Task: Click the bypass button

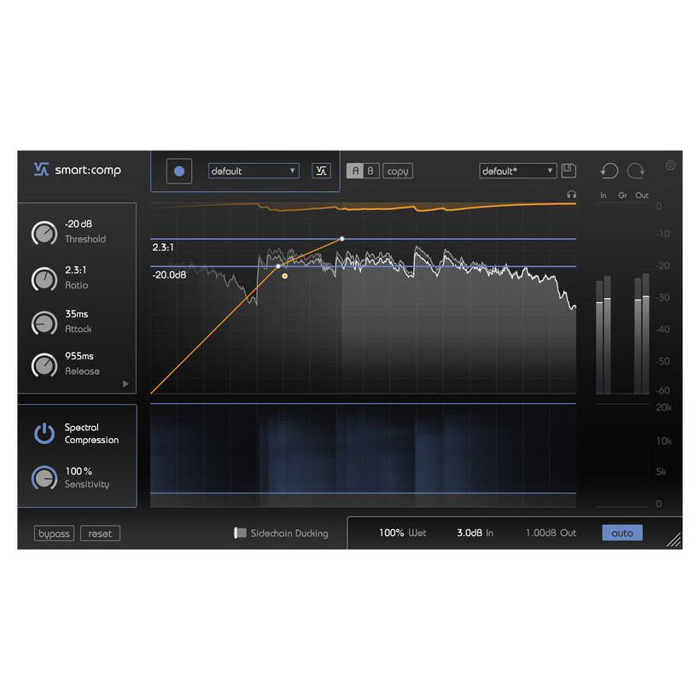Action: [x=54, y=534]
